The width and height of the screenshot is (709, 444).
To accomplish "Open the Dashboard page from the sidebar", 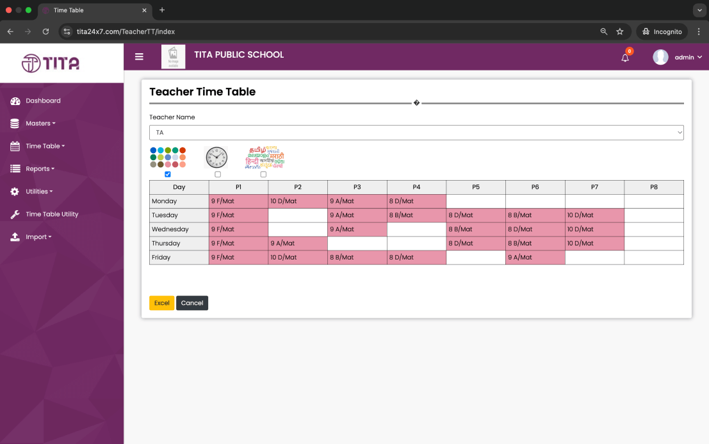I will [x=43, y=101].
